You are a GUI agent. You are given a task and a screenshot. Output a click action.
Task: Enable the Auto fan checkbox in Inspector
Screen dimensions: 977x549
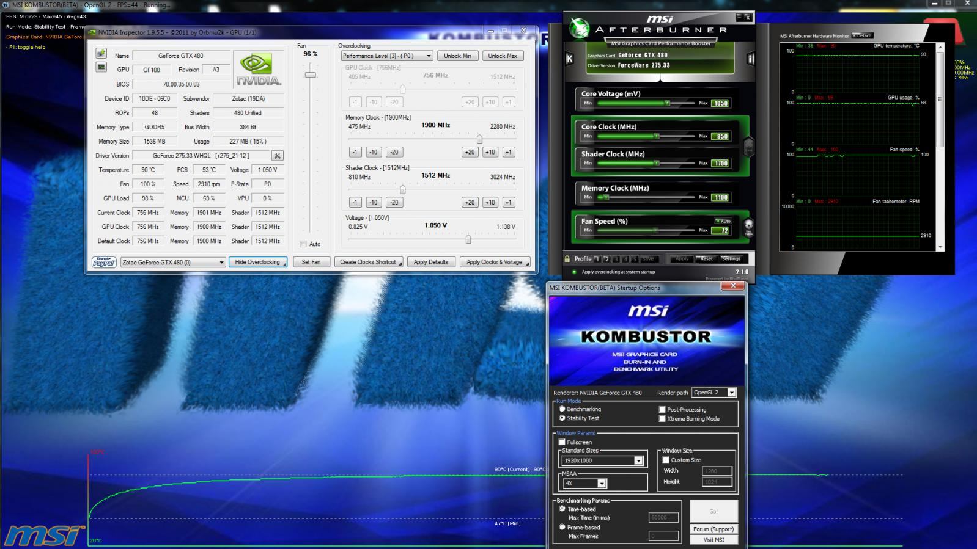(303, 244)
